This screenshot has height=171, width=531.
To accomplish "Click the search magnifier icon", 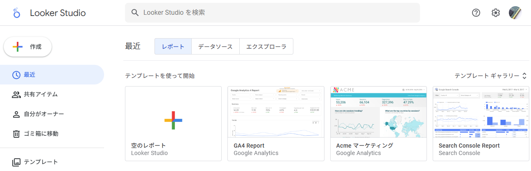I will [135, 13].
